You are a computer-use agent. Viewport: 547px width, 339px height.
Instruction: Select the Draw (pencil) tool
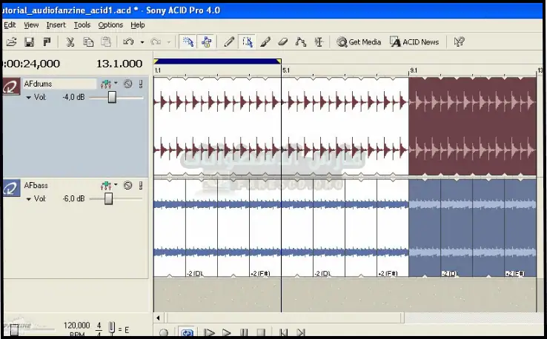point(230,42)
